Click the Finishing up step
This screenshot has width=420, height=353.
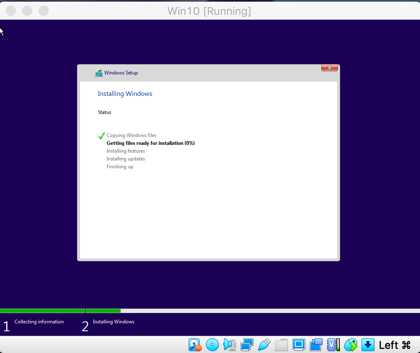tap(120, 167)
